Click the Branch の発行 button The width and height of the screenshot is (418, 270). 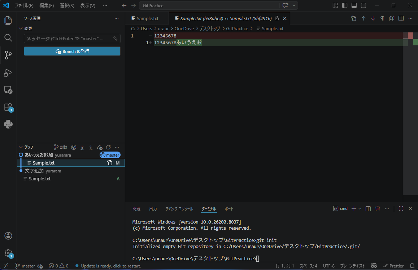point(72,51)
